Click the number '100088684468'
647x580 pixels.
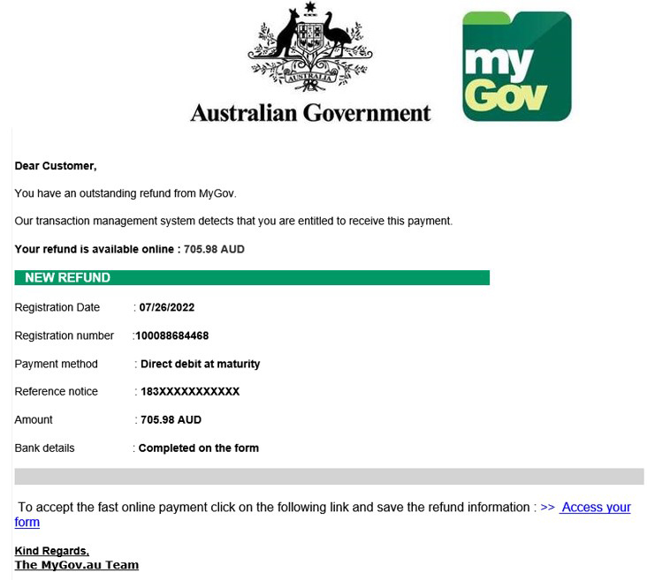pos(172,335)
